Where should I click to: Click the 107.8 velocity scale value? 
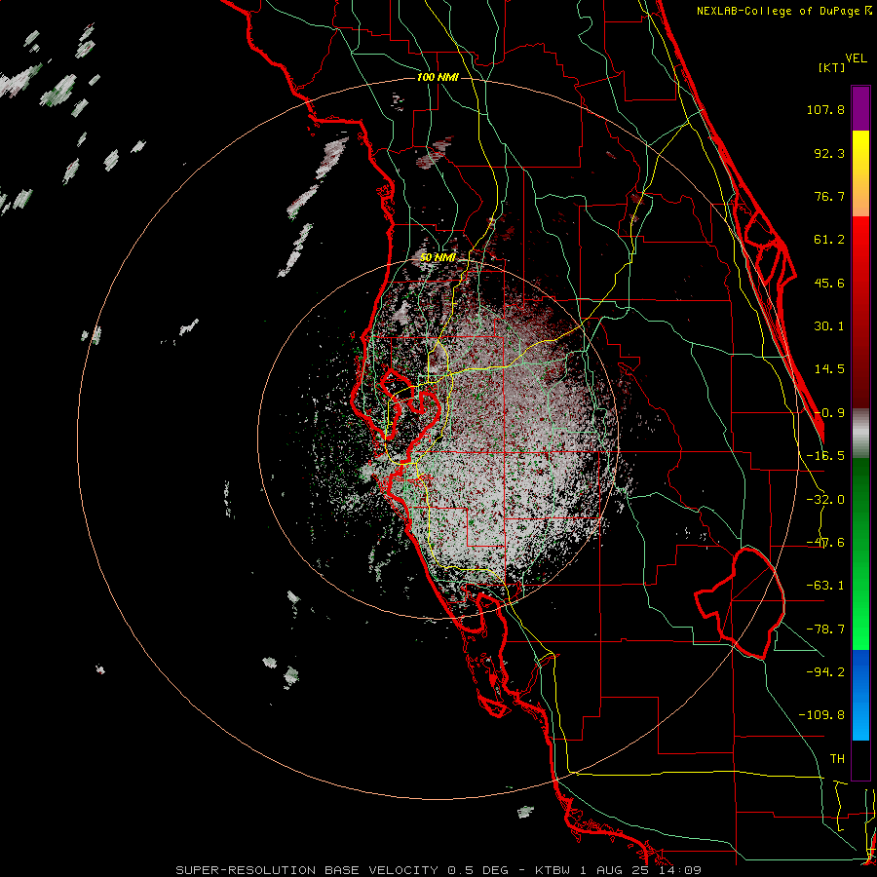(x=825, y=109)
